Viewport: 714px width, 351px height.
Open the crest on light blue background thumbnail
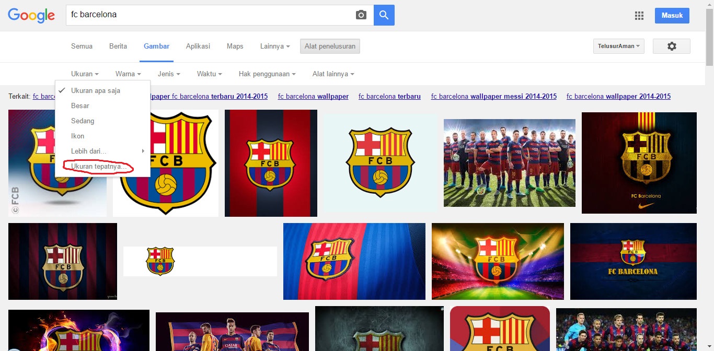coord(380,163)
